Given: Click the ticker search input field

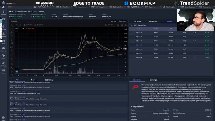Looking at the screenshot, I should 20,7.
